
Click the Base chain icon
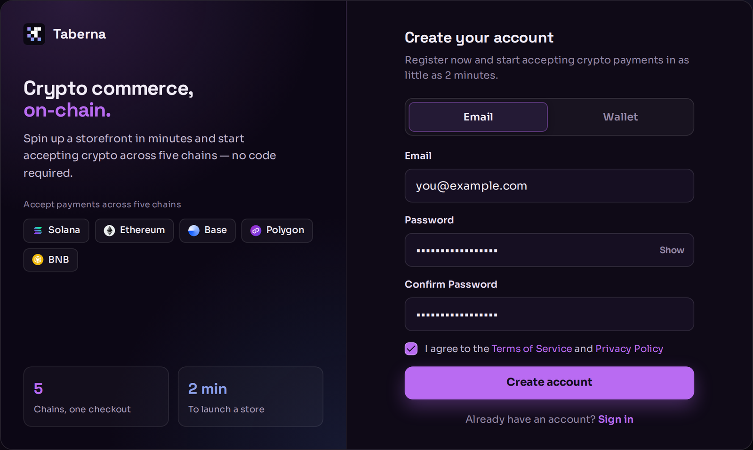point(194,230)
